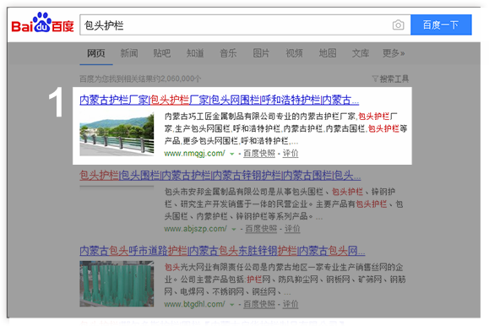Click the 百度一下 search button
Viewport: 489px width, 326px height.
441,24
